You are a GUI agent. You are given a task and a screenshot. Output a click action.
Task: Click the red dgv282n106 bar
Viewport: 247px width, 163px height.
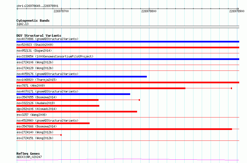77,112
